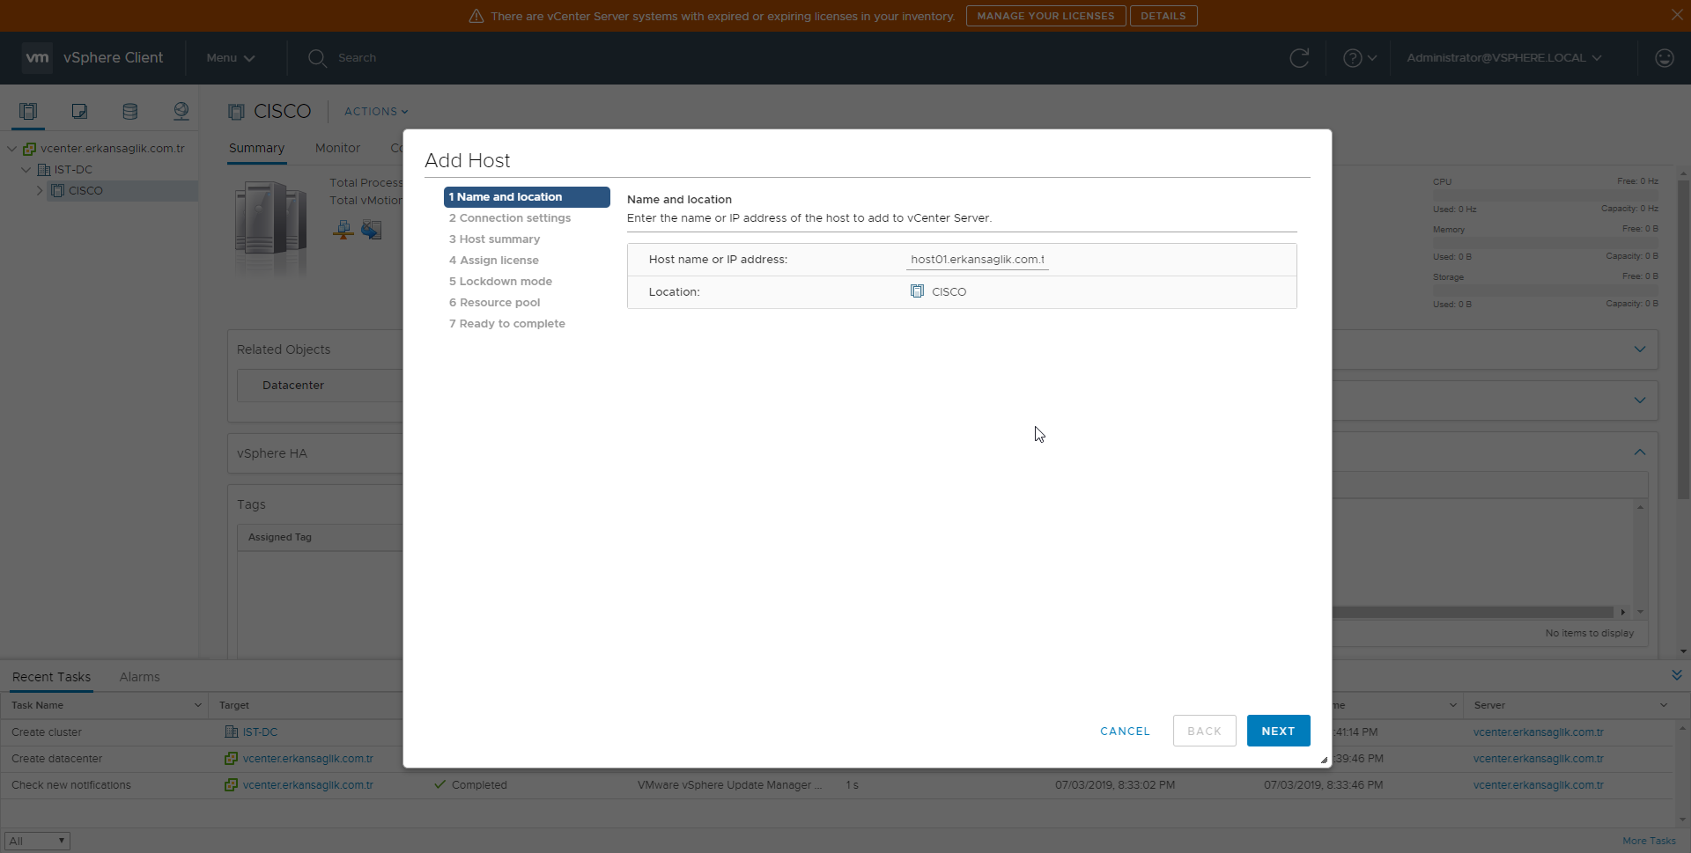Collapse the vcenter.erkansaglik.com.tr tree node
The width and height of the screenshot is (1691, 853).
click(x=11, y=149)
